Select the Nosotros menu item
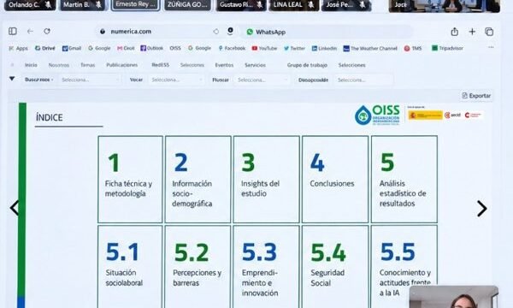Viewport: 513px width, 308px height. pos(58,65)
